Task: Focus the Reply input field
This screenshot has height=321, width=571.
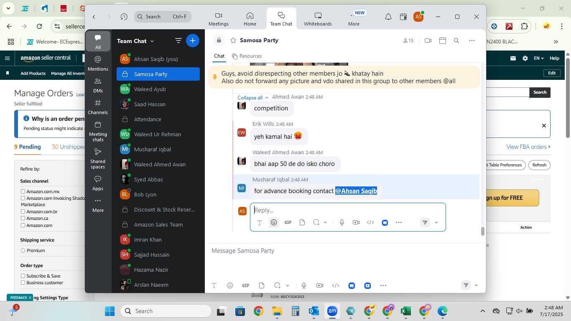Action: coord(348,210)
